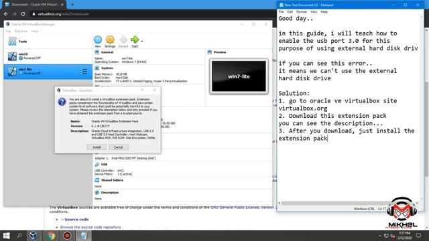The height and width of the screenshot is (241, 429).
Task: Click the browser Forward arrow
Action: (15, 13)
